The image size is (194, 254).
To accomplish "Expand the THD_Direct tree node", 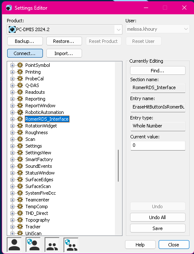I will (12, 213).
